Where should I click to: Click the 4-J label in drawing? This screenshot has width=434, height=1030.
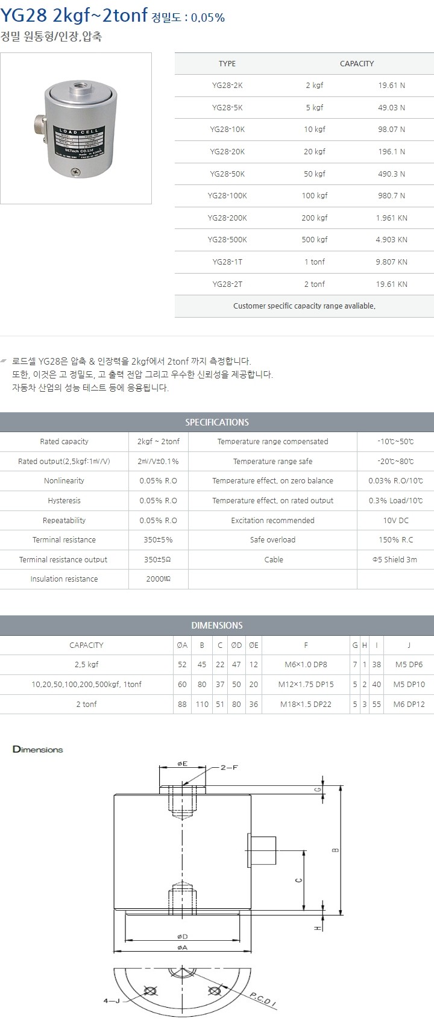tap(112, 1001)
